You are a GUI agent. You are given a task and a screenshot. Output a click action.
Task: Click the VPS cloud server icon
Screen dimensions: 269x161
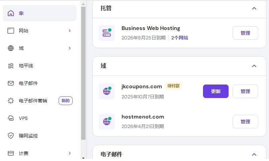pyautogui.click(x=11, y=118)
